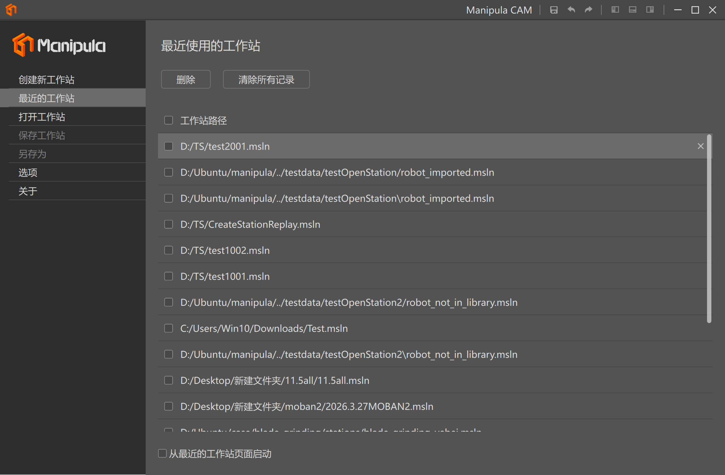Open C:/Users/Win10/Downloads/Test.msln path
The height and width of the screenshot is (475, 725).
(264, 328)
